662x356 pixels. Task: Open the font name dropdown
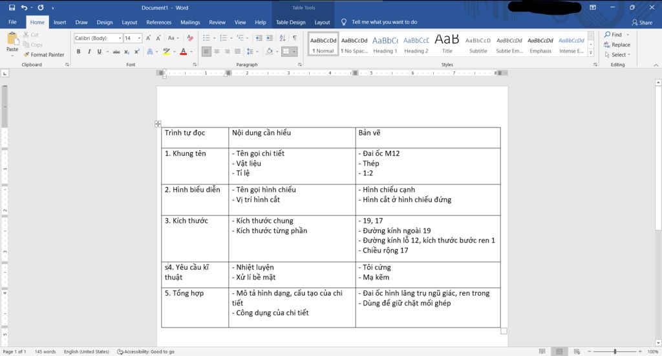coord(120,38)
